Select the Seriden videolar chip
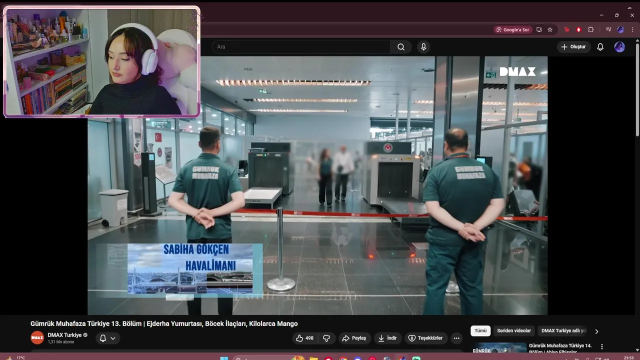 coord(514,330)
